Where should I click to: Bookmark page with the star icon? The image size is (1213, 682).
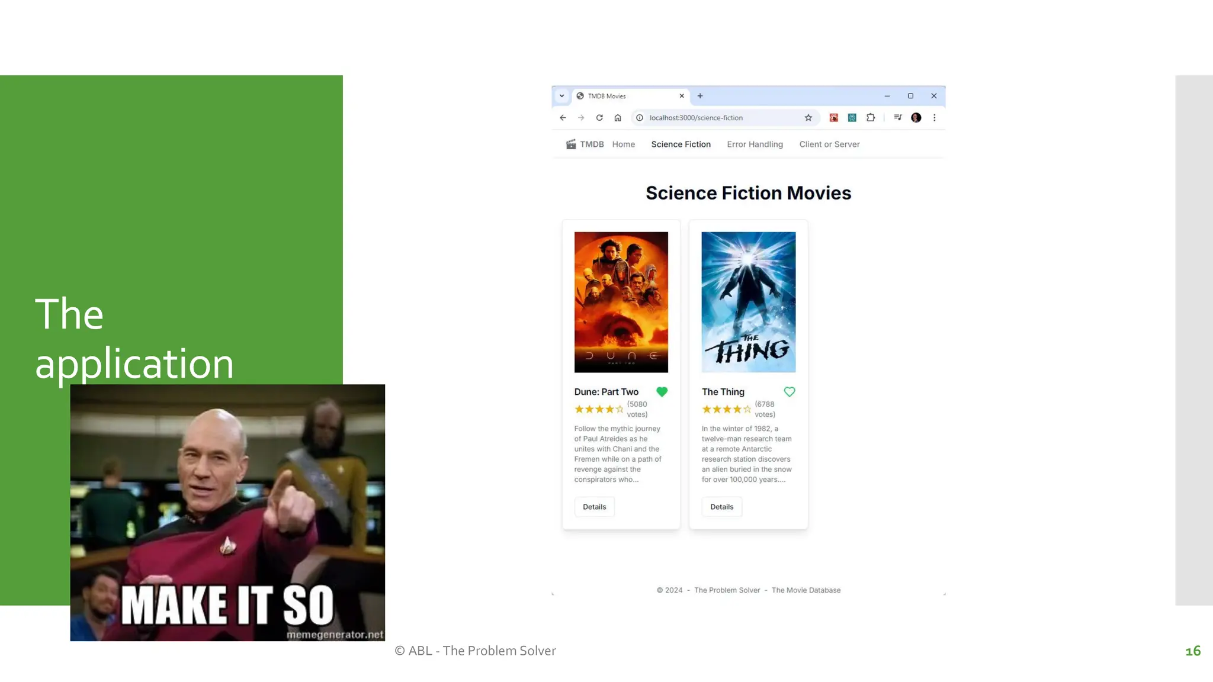click(x=808, y=118)
